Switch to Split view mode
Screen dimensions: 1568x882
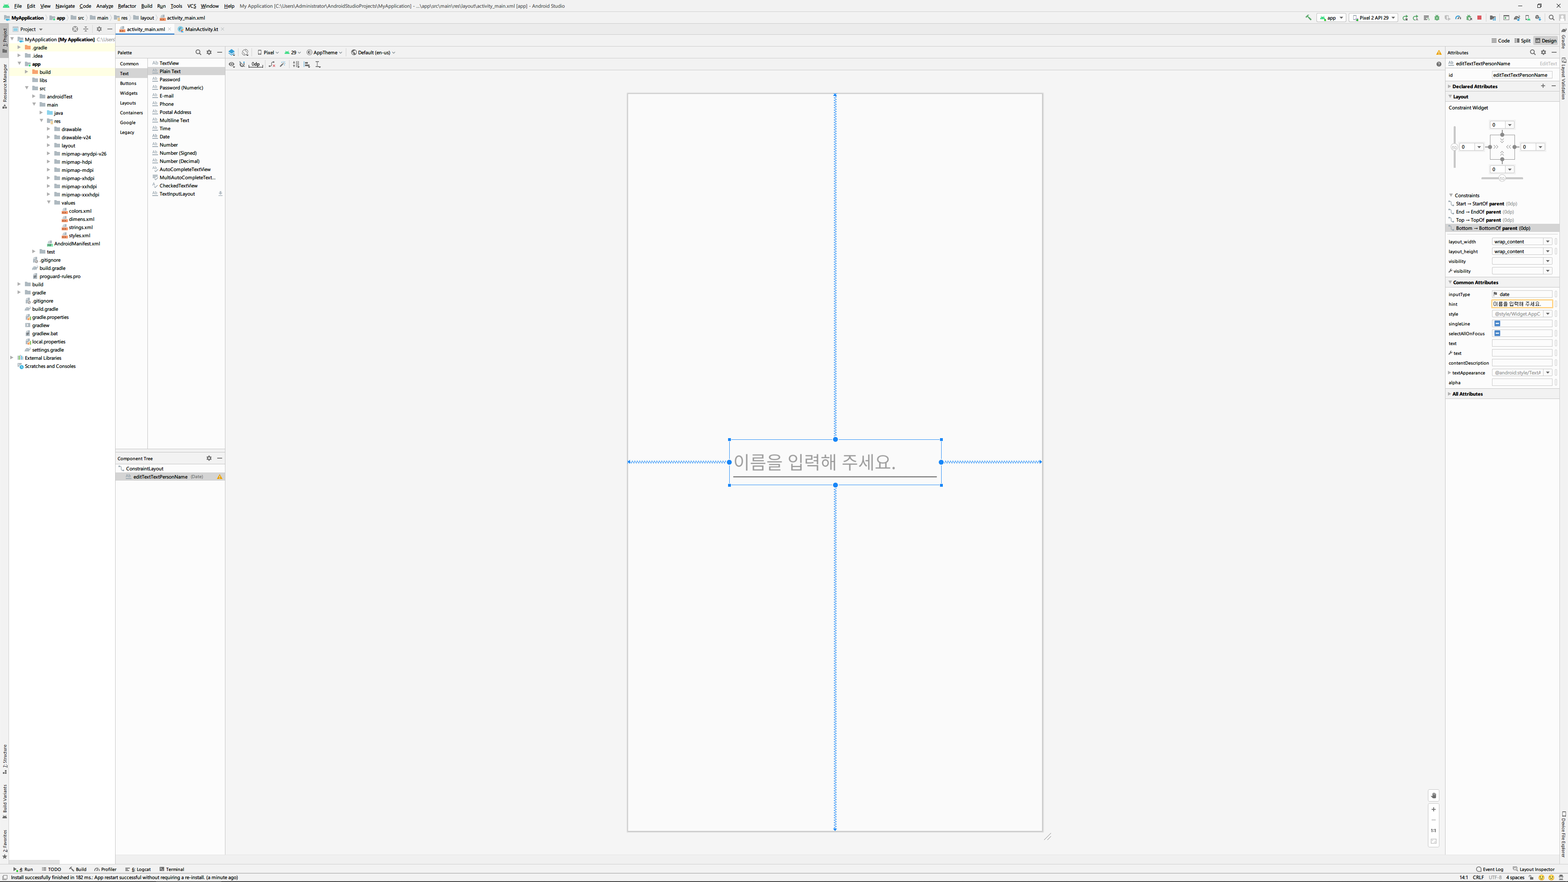pyautogui.click(x=1522, y=41)
